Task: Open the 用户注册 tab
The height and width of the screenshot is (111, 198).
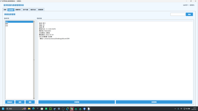Action: 26,9
